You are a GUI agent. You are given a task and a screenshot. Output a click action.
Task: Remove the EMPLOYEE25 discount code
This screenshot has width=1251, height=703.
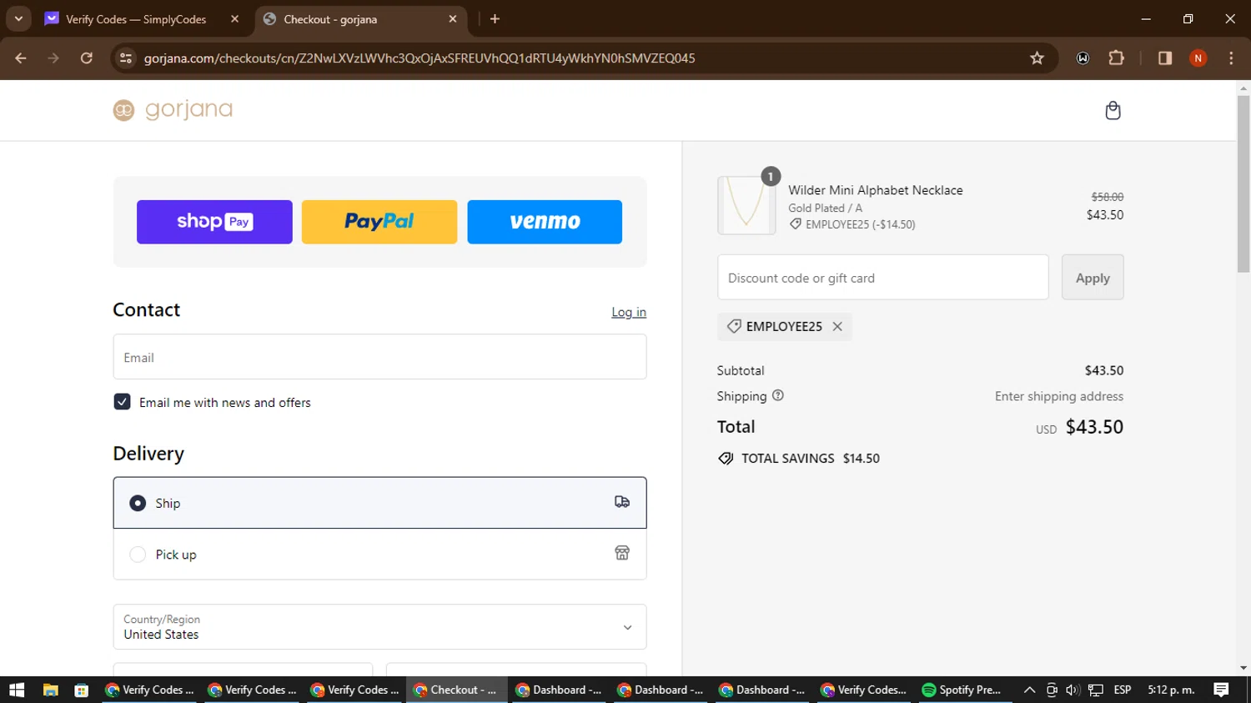point(837,327)
